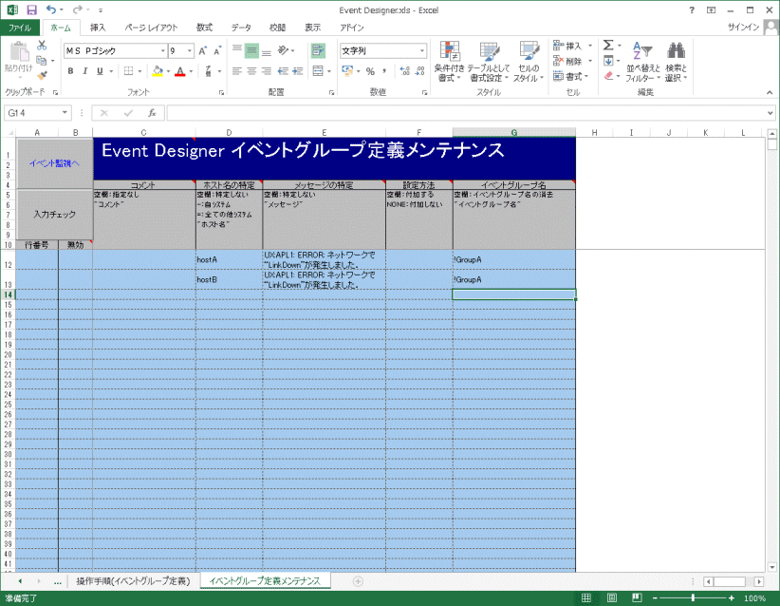
Task: Decrease the cell indent
Action: (283, 71)
